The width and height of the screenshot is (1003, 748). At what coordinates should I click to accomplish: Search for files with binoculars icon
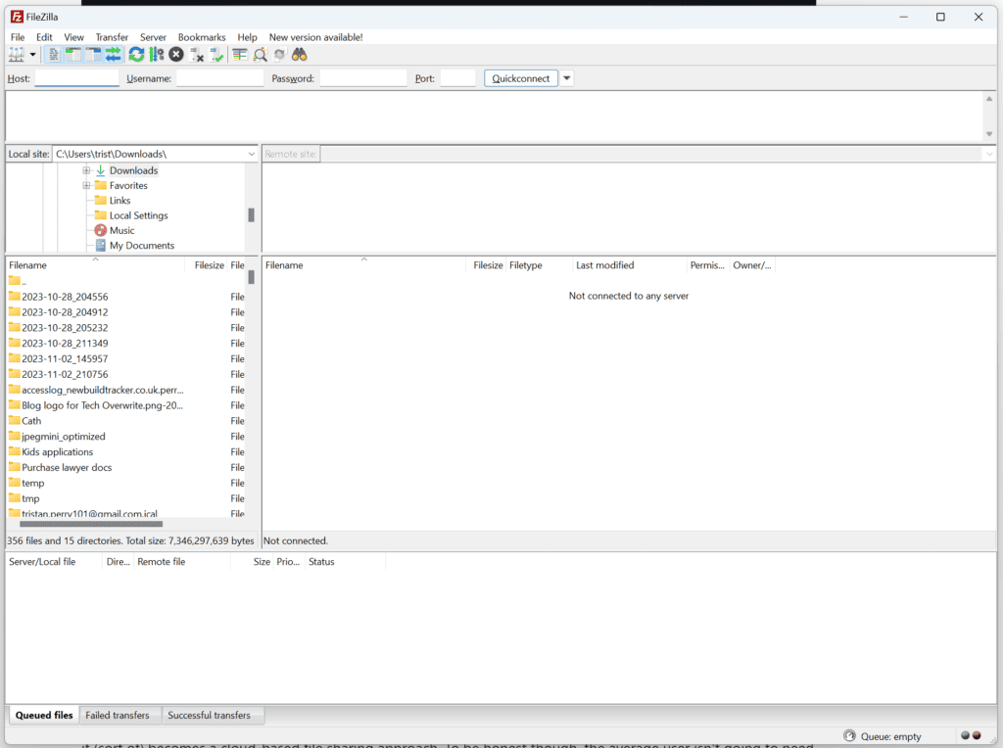pos(300,55)
